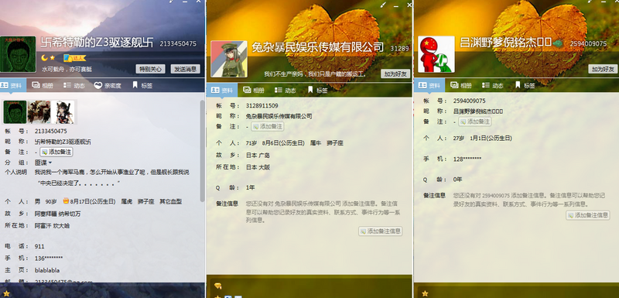This screenshot has height=298, width=619.
Task: Click the 达人 badge icon
Action: tap(74, 58)
